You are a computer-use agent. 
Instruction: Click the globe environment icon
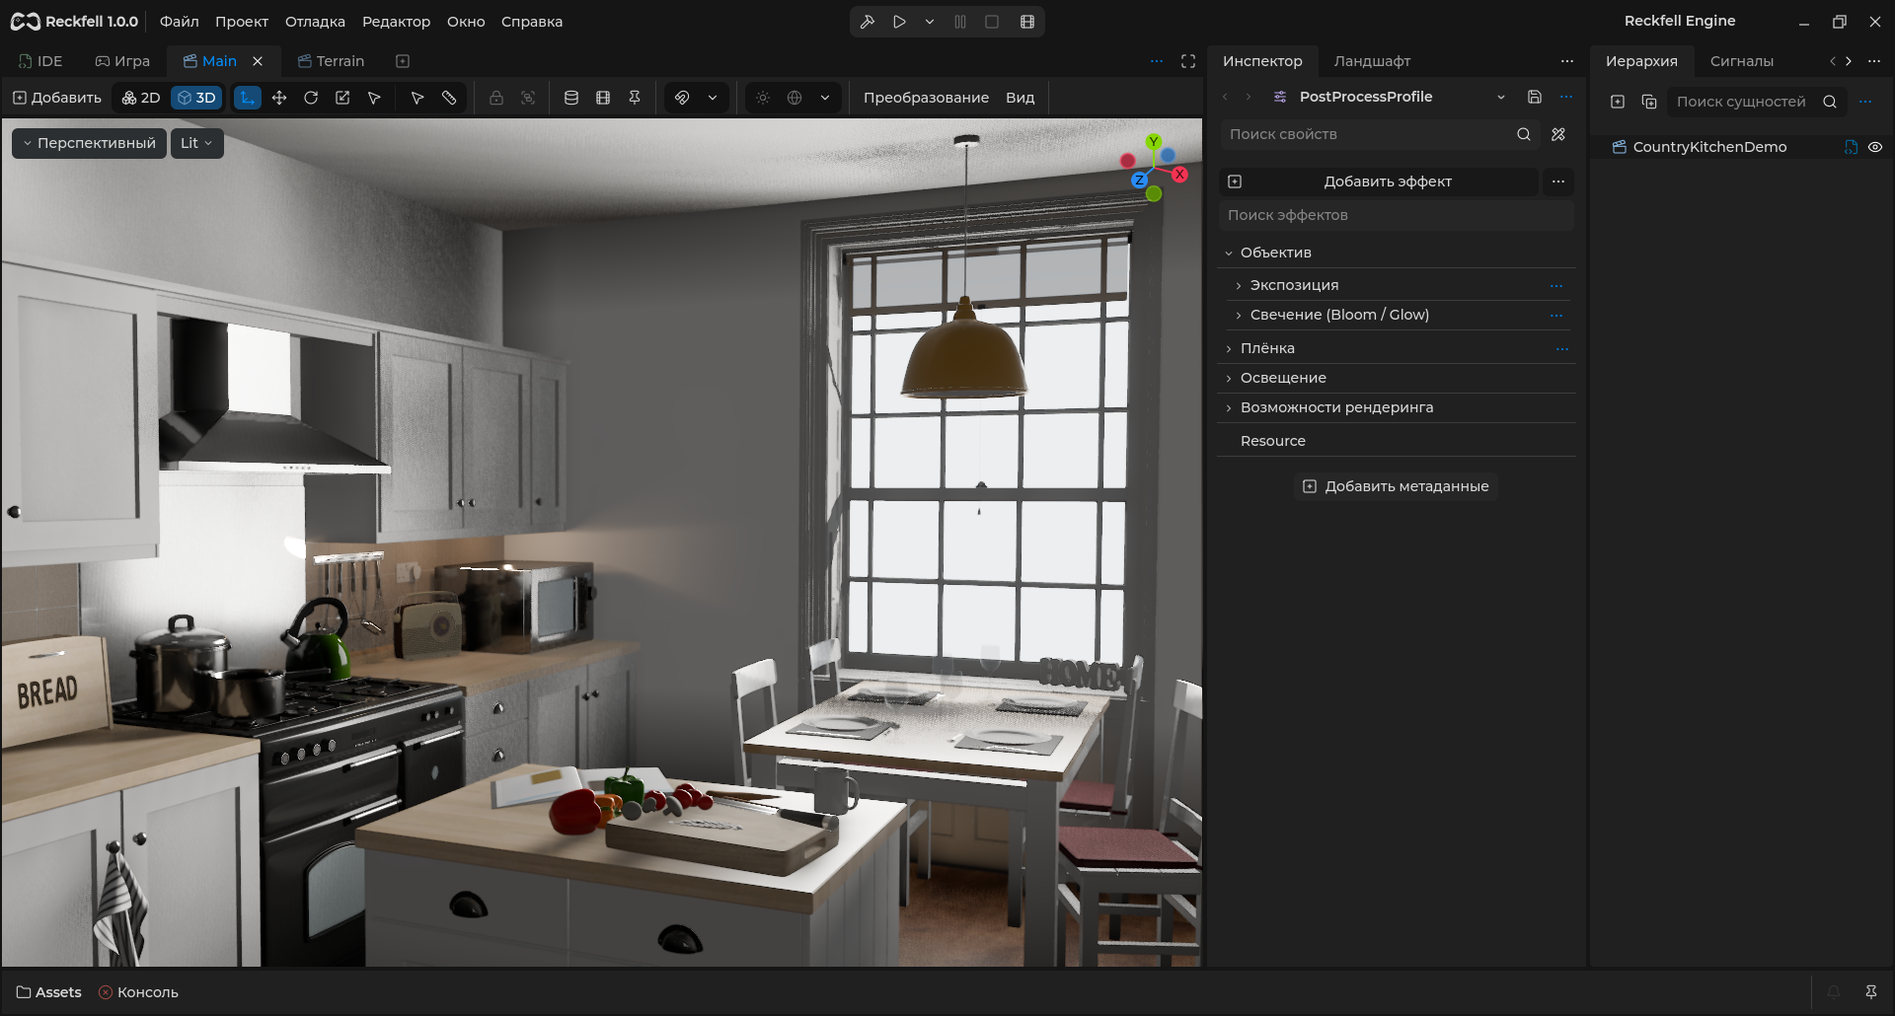795,98
